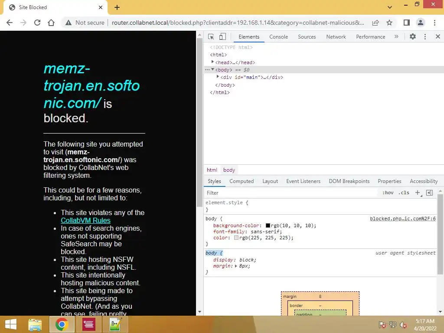
Task: Switch to the Elements tab
Action: point(249,37)
